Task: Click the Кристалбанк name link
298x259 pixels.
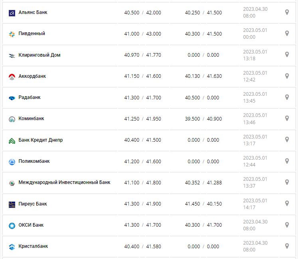Action: coord(33,246)
